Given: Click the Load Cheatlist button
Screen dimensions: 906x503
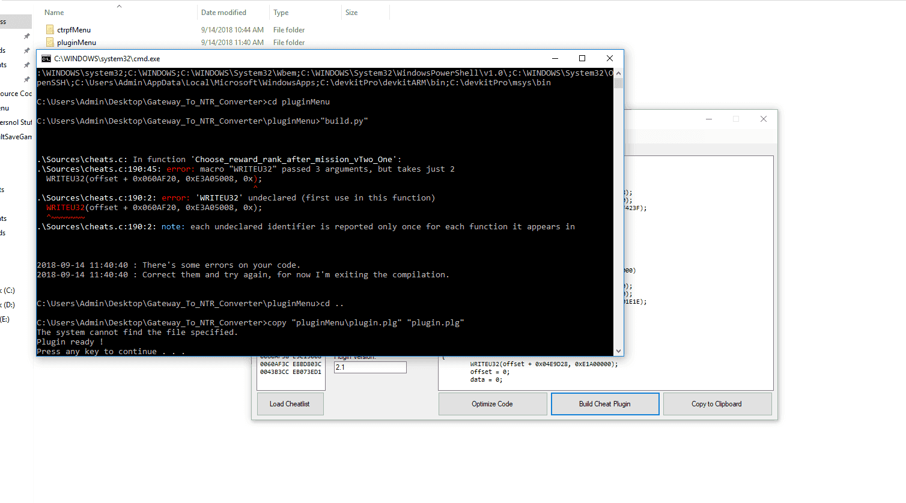Looking at the screenshot, I should click(x=290, y=404).
